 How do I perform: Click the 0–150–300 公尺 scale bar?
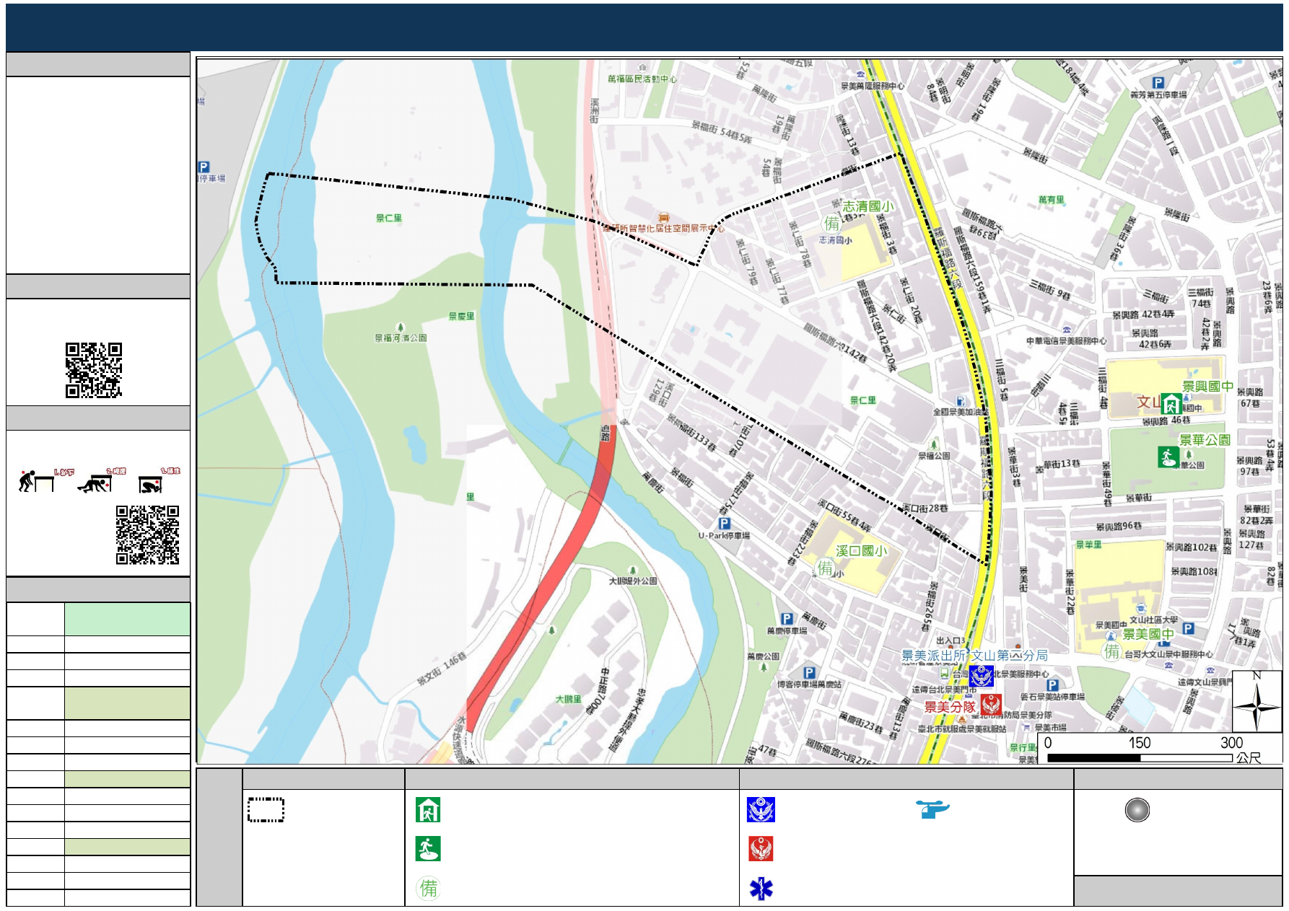coord(1140,758)
